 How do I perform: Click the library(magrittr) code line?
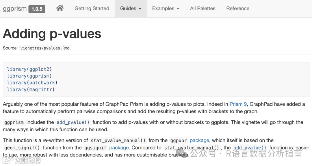[x=31, y=89]
